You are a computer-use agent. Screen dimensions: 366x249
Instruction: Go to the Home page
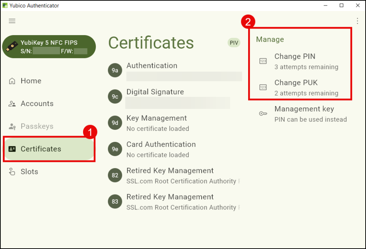click(x=31, y=81)
